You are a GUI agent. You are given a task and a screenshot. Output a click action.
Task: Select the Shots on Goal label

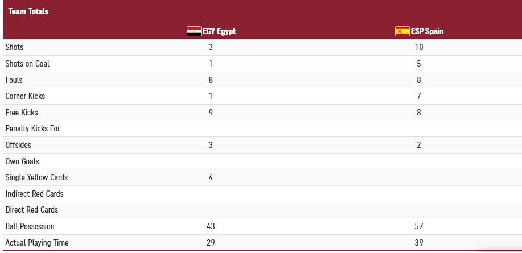click(27, 64)
